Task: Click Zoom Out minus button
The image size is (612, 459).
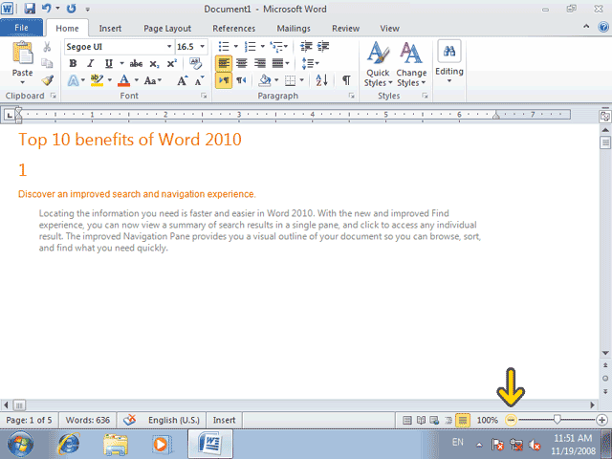Action: [511, 421]
